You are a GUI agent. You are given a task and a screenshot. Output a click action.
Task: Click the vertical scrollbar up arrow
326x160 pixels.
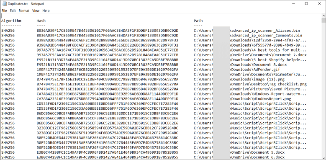click(x=323, y=15)
